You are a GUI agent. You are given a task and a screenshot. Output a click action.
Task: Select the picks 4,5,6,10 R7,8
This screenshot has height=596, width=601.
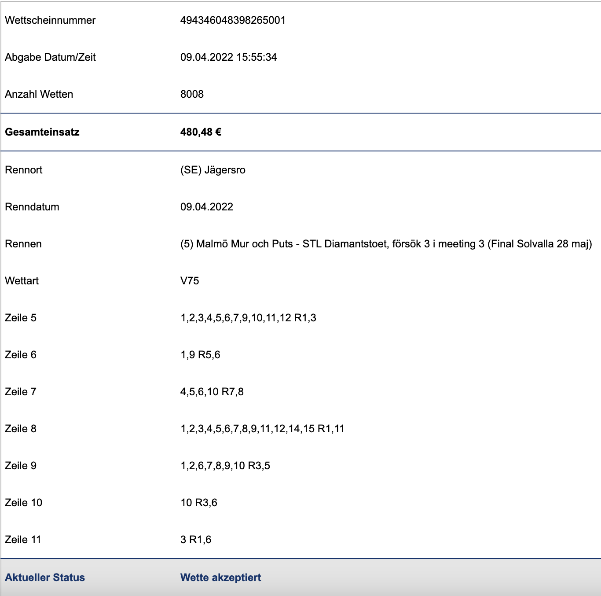pyautogui.click(x=212, y=392)
